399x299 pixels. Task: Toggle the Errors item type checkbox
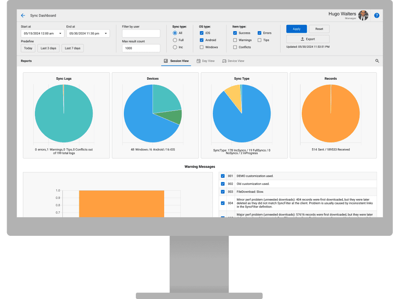click(x=259, y=33)
